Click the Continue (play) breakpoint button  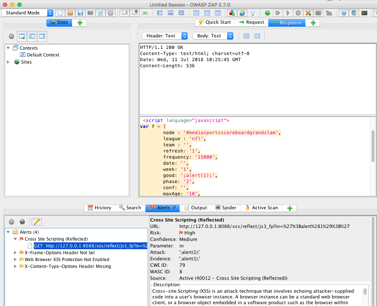288,13
